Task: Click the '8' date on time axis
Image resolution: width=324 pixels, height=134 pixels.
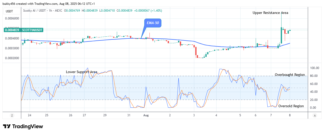Action: (290, 115)
